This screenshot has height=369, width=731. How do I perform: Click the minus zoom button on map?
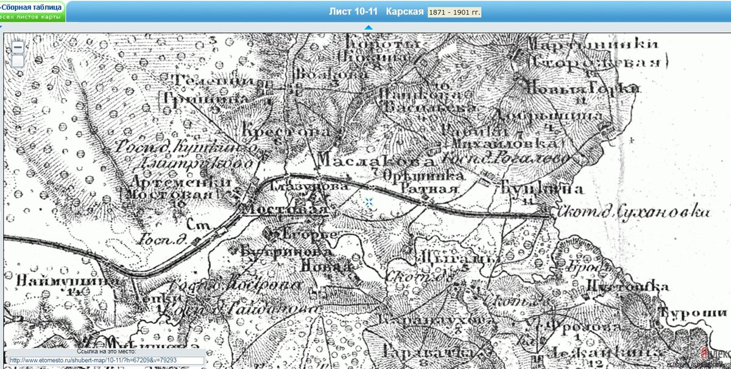click(x=18, y=47)
